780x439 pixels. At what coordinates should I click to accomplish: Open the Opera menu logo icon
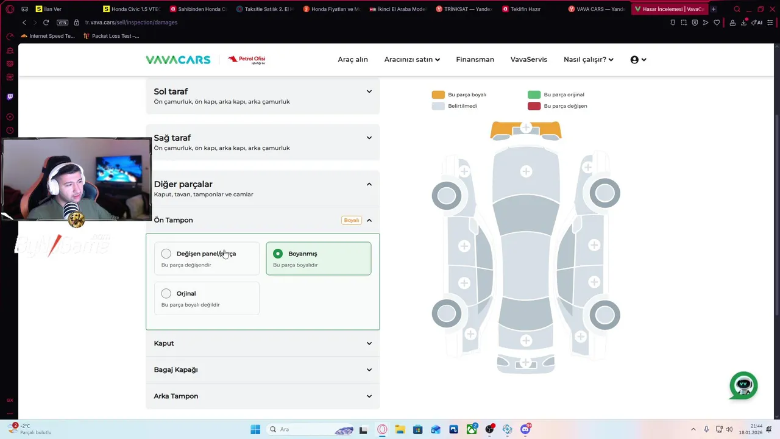pos(10,9)
